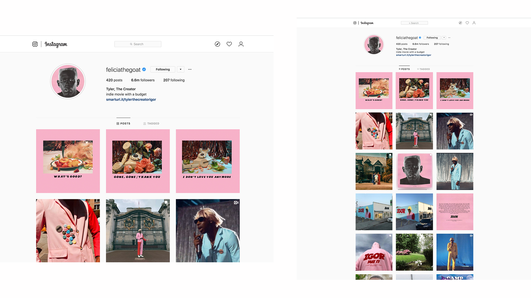Click the Instagram camera logo in right window
The image size is (531, 298).
click(355, 23)
